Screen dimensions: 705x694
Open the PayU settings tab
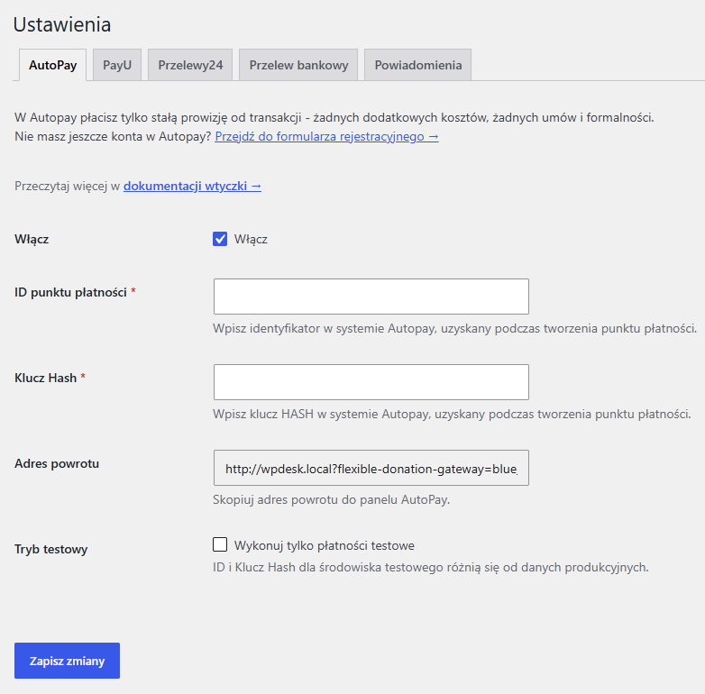click(117, 65)
